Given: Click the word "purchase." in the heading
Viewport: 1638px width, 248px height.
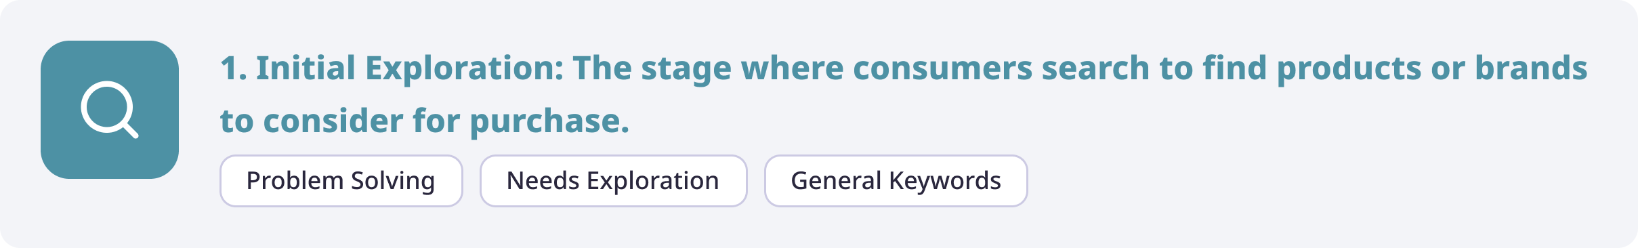Looking at the screenshot, I should (x=549, y=121).
